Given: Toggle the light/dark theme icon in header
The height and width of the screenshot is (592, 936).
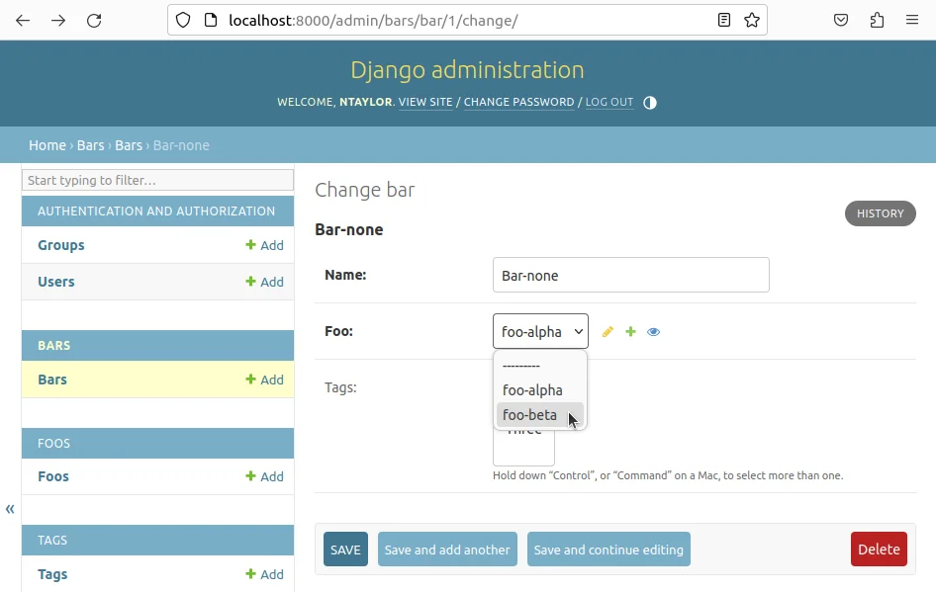Looking at the screenshot, I should [650, 103].
